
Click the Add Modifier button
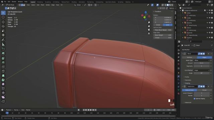197,50
